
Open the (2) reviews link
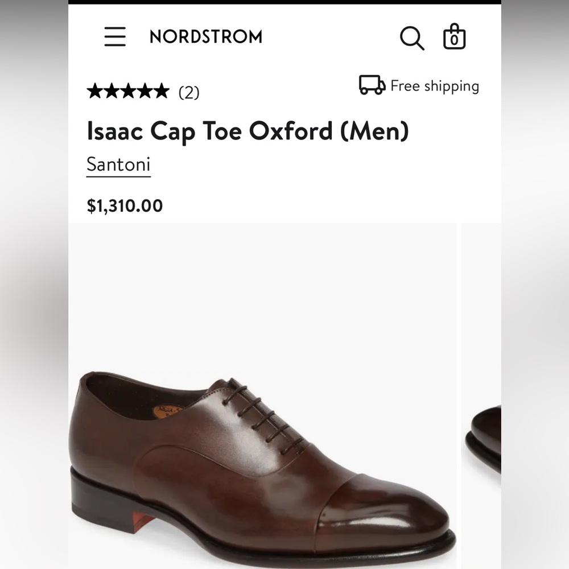point(188,91)
